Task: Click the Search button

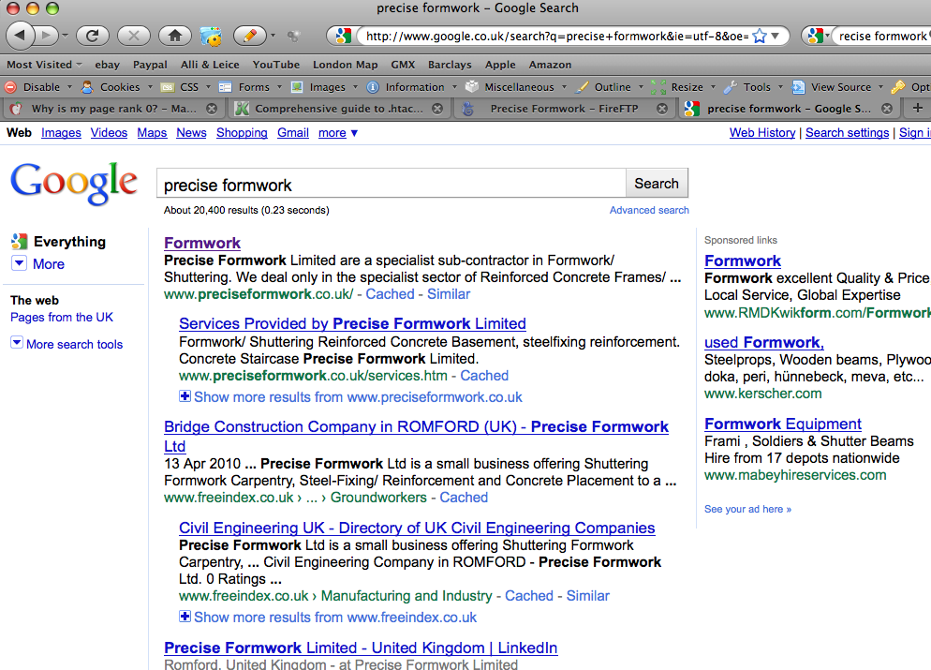Action: (x=657, y=184)
